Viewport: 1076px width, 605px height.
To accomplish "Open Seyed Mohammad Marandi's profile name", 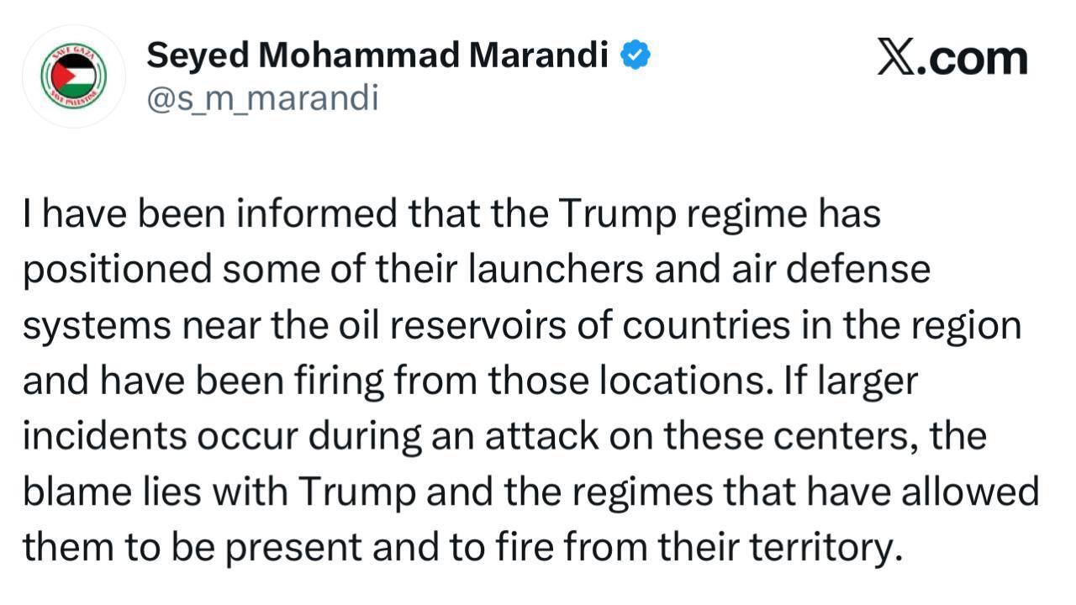I will pyautogui.click(x=377, y=56).
